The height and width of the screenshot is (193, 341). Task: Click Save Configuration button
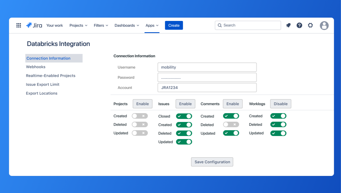point(212,162)
